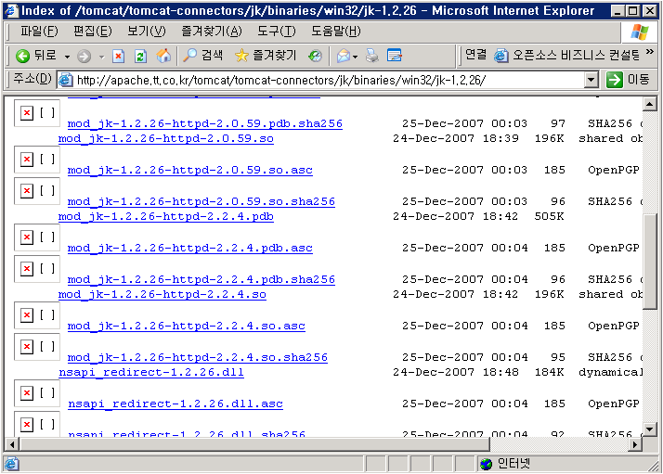Go to the home page icon

(163, 56)
